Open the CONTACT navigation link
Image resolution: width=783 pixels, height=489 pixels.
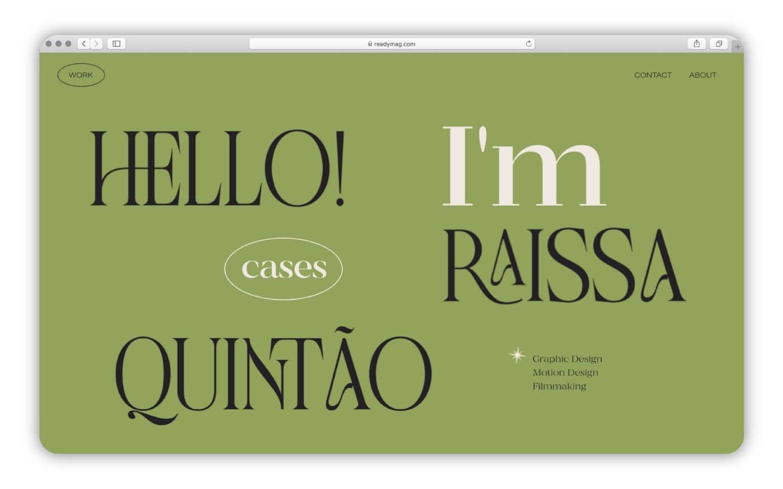(x=653, y=75)
